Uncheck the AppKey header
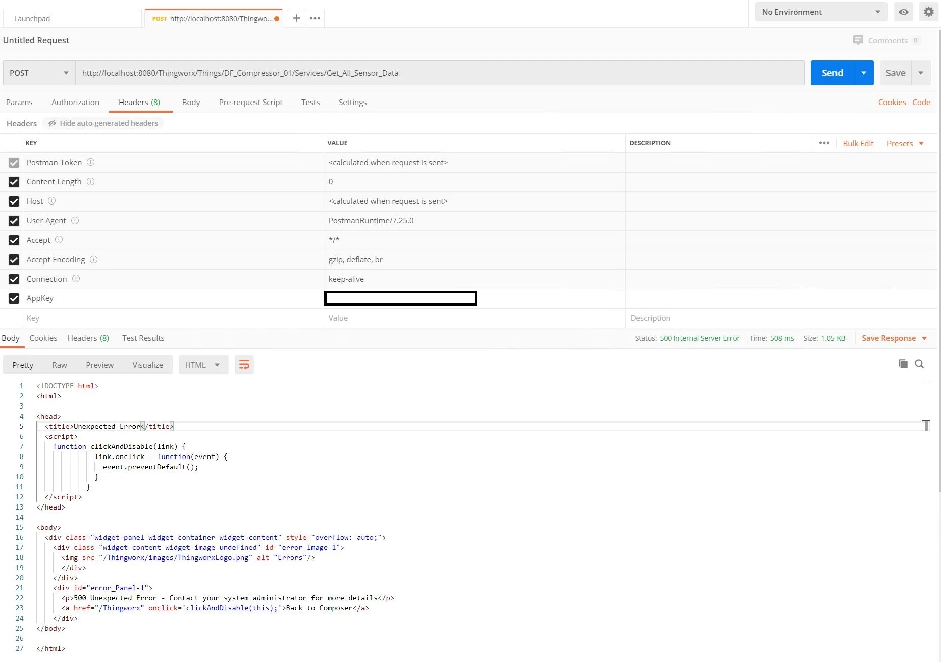The image size is (941, 662). (14, 298)
